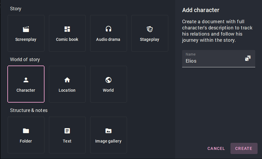Click the Folder label text

point(26,141)
